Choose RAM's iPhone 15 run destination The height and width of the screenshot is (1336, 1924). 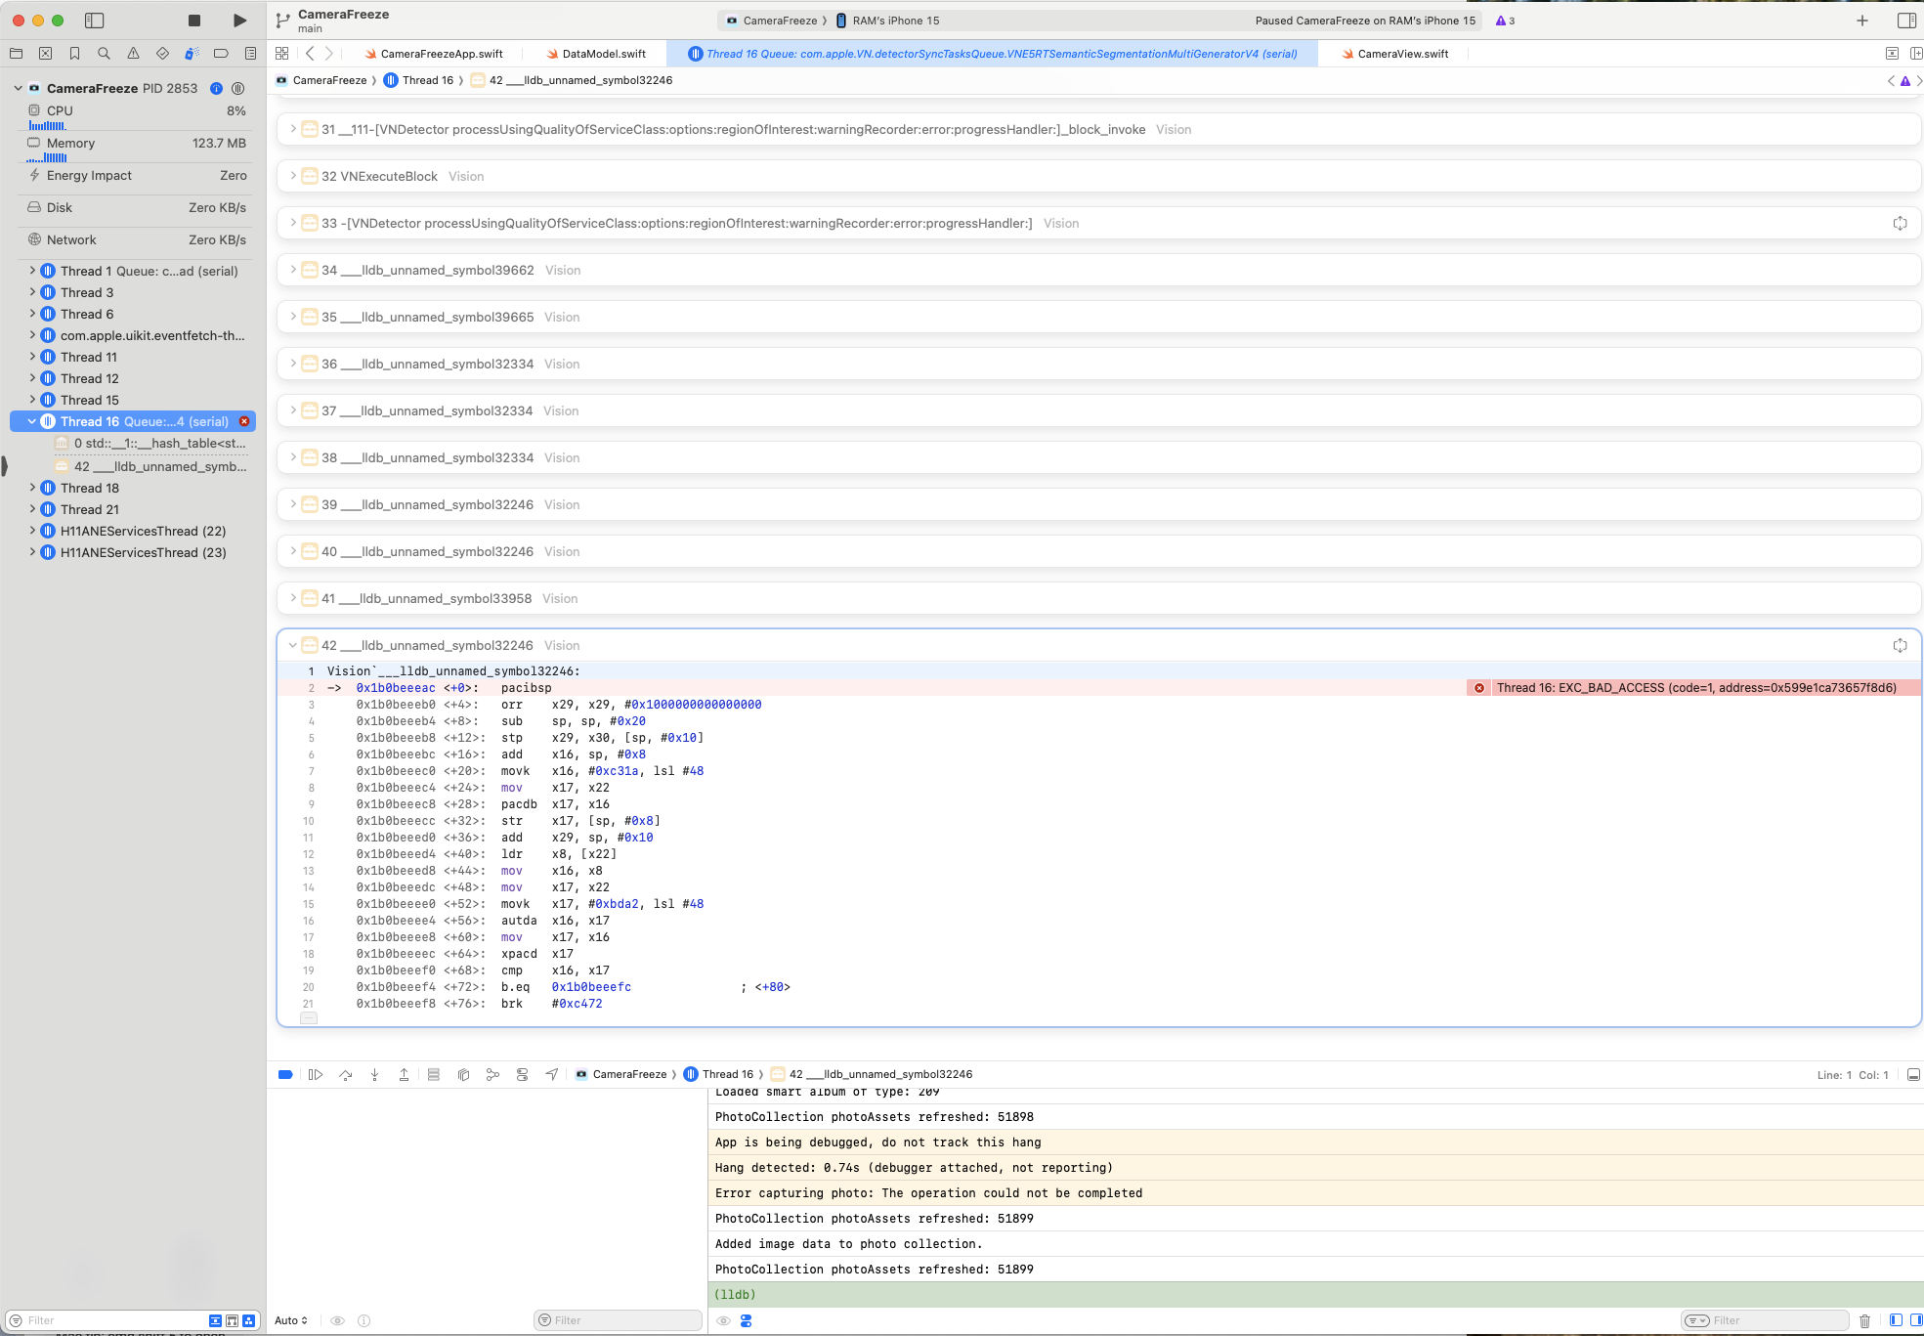[887, 21]
